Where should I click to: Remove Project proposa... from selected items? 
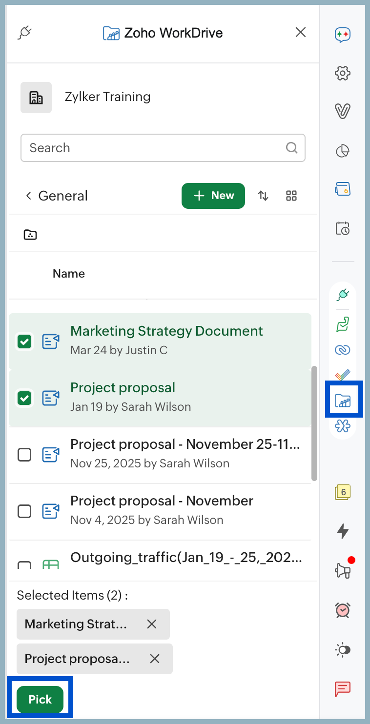pos(155,659)
